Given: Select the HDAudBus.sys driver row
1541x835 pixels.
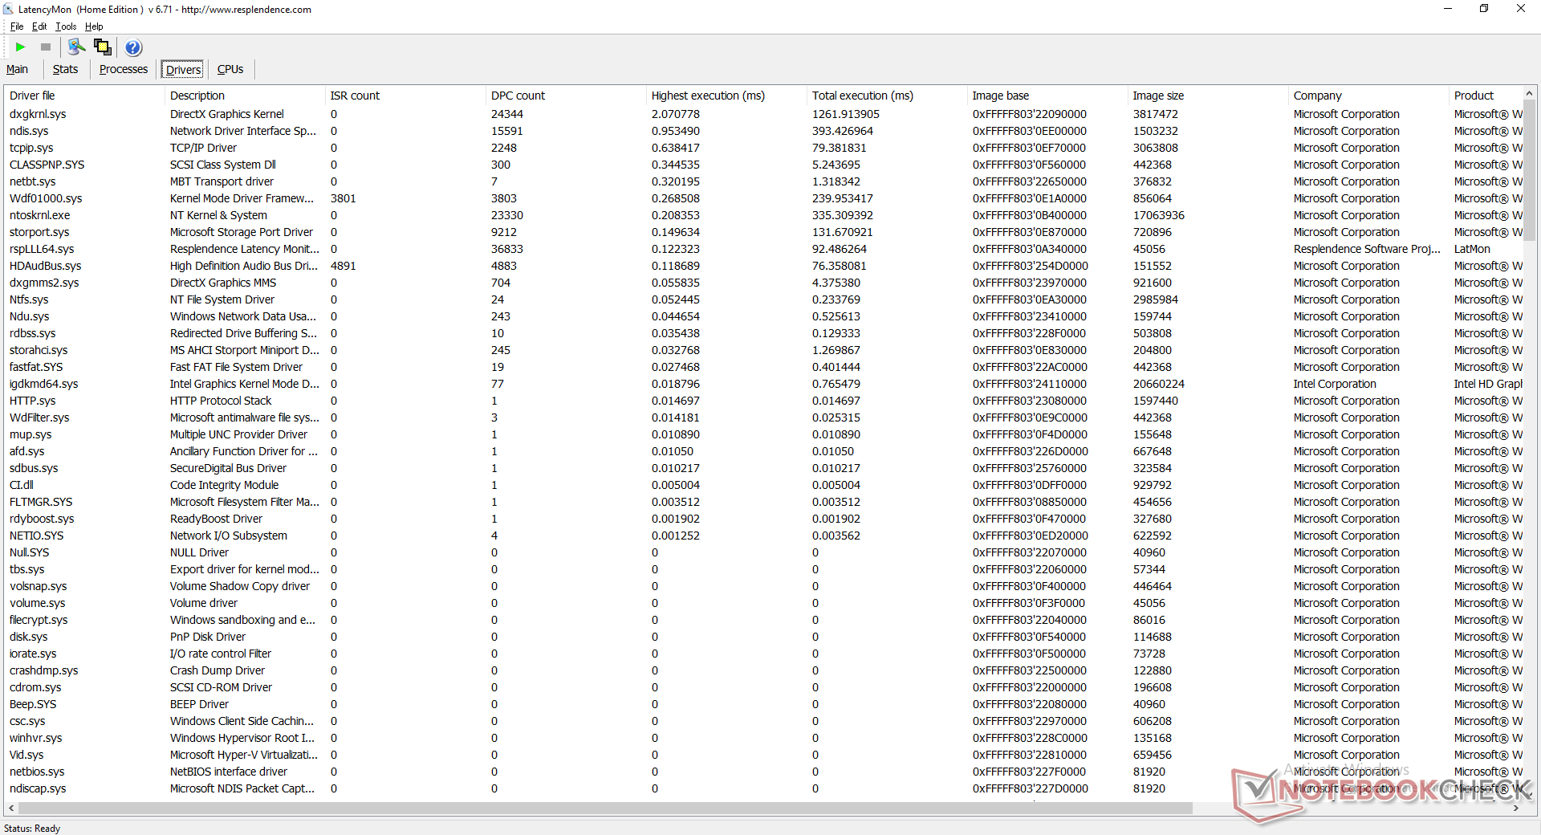Looking at the screenshot, I should coord(763,266).
